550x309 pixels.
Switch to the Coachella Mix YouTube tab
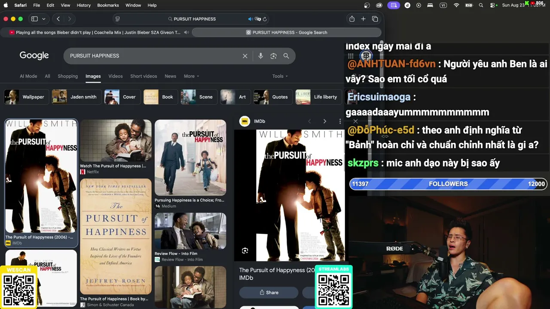95,32
